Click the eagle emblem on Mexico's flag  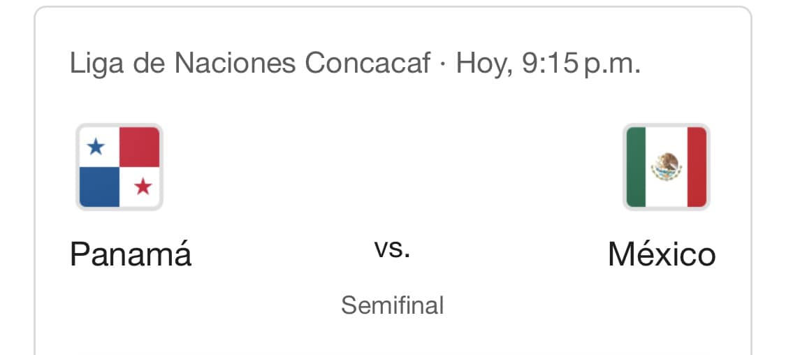tap(666, 166)
